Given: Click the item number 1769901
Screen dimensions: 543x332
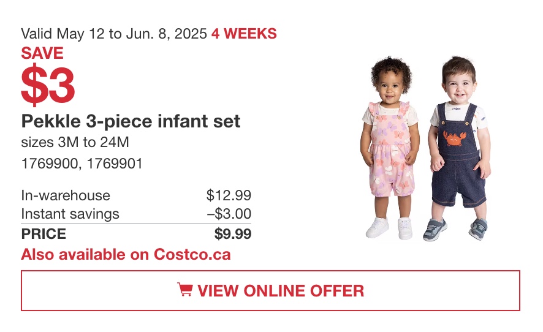Looking at the screenshot, I should (115, 164).
